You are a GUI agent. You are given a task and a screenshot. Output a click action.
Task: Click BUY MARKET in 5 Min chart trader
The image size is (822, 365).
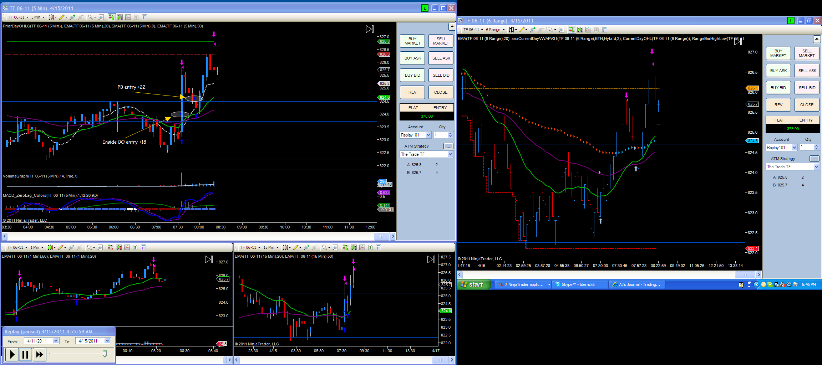[412, 41]
